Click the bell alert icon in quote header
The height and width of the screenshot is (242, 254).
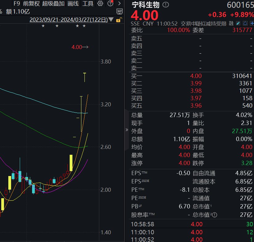(245, 23)
